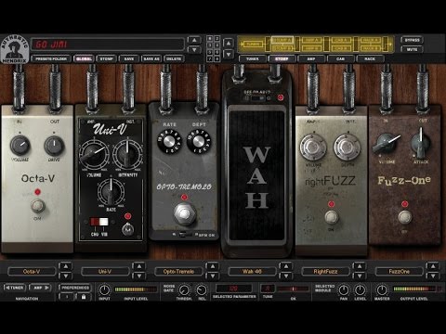The width and height of the screenshot is (446, 334).
Task: Navigate to Amp with the navigation arrow button
Action: [x=41, y=288]
